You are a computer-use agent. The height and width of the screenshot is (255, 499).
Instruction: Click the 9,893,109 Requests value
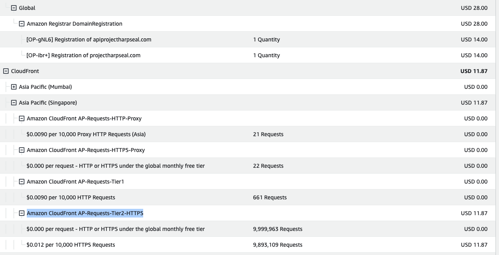278,245
